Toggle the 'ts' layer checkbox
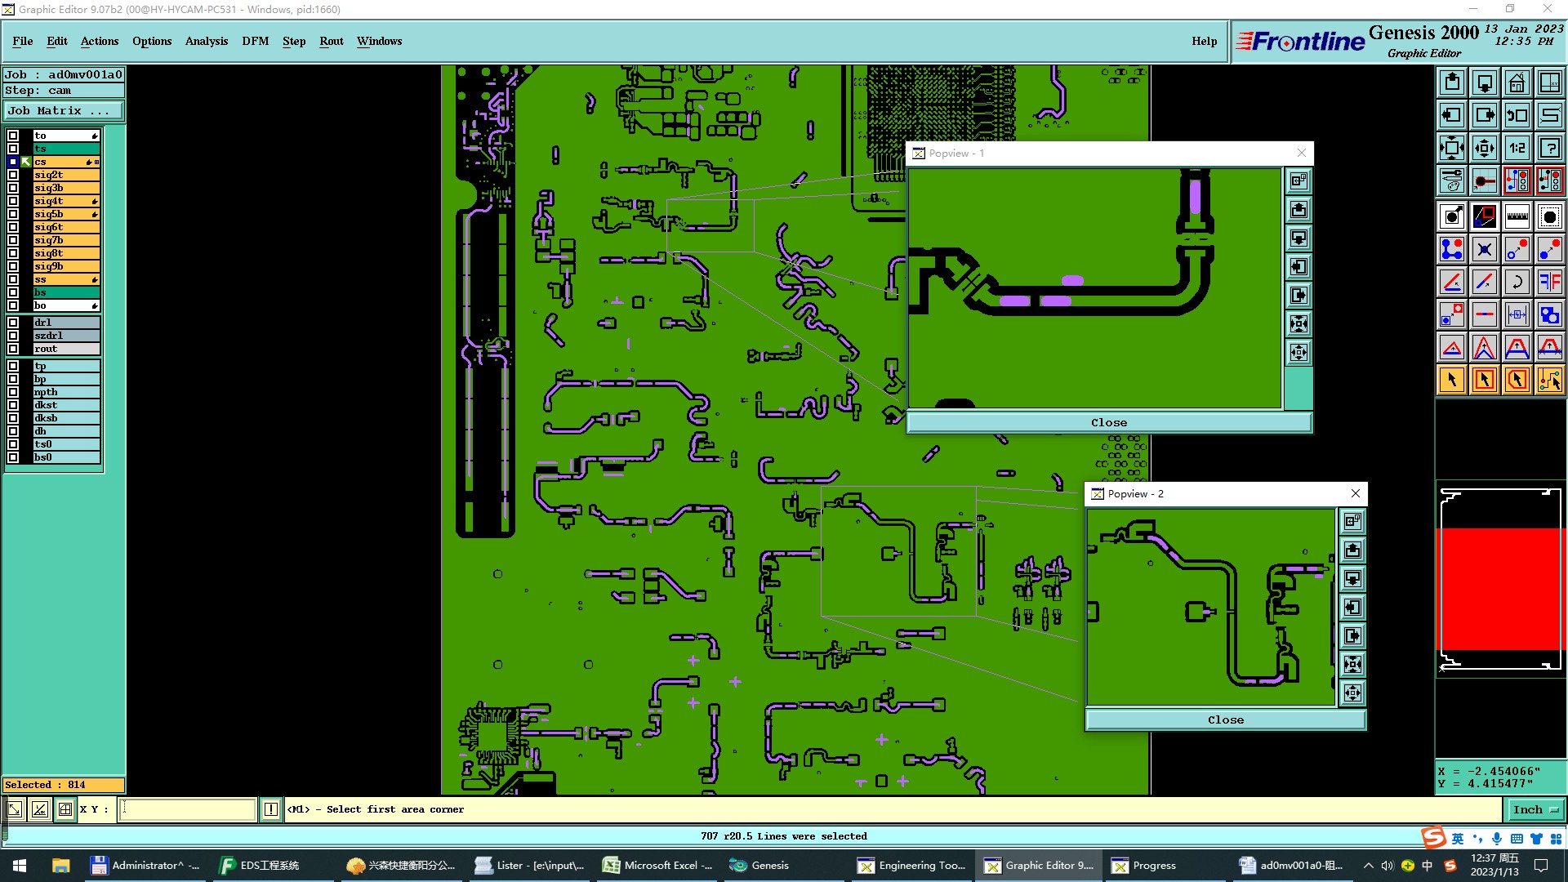The image size is (1568, 882). tap(13, 149)
